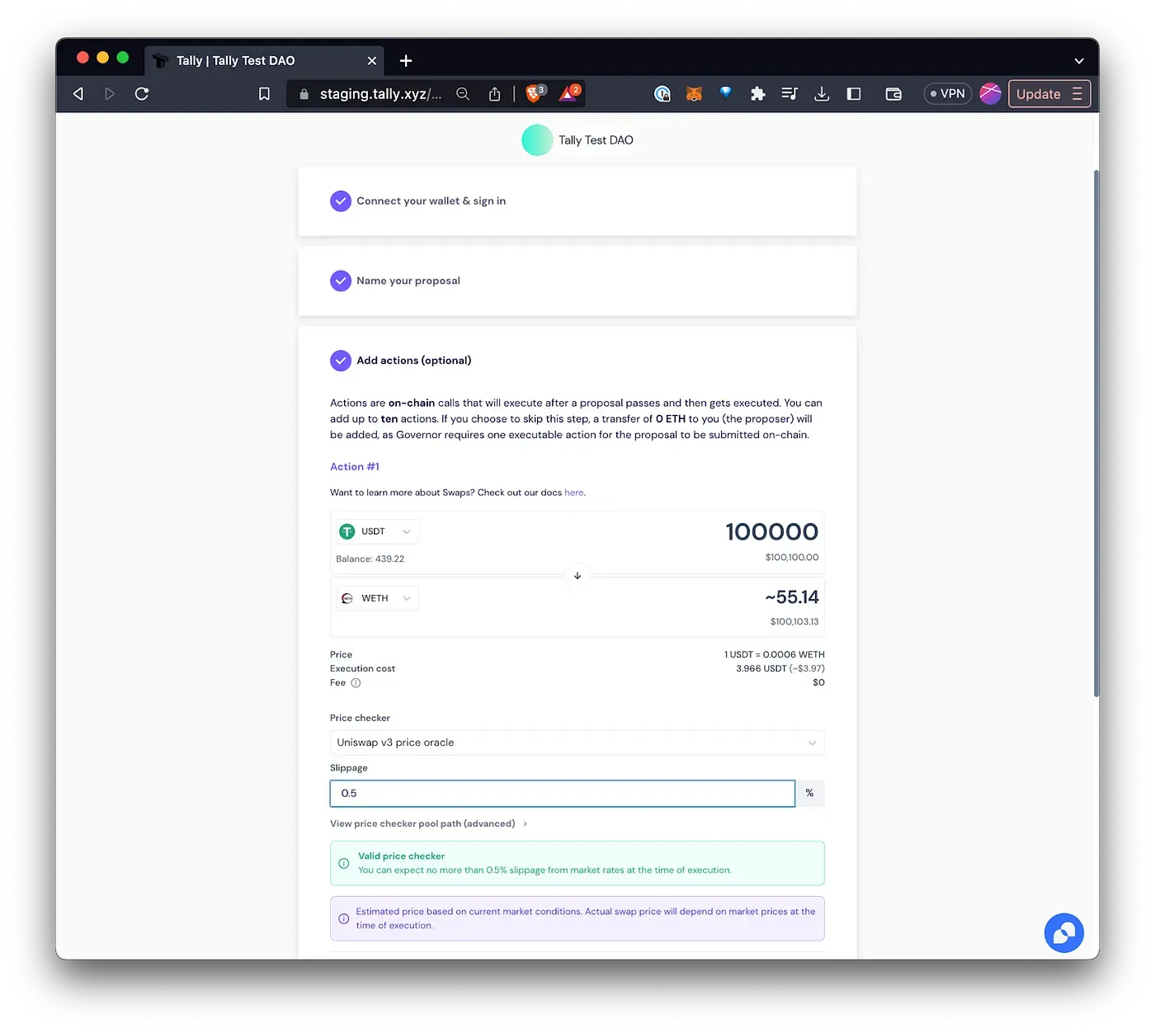Screen dimensions: 1155x1033
Task: Collapse the Add actions (optional) step
Action: pyautogui.click(x=401, y=361)
